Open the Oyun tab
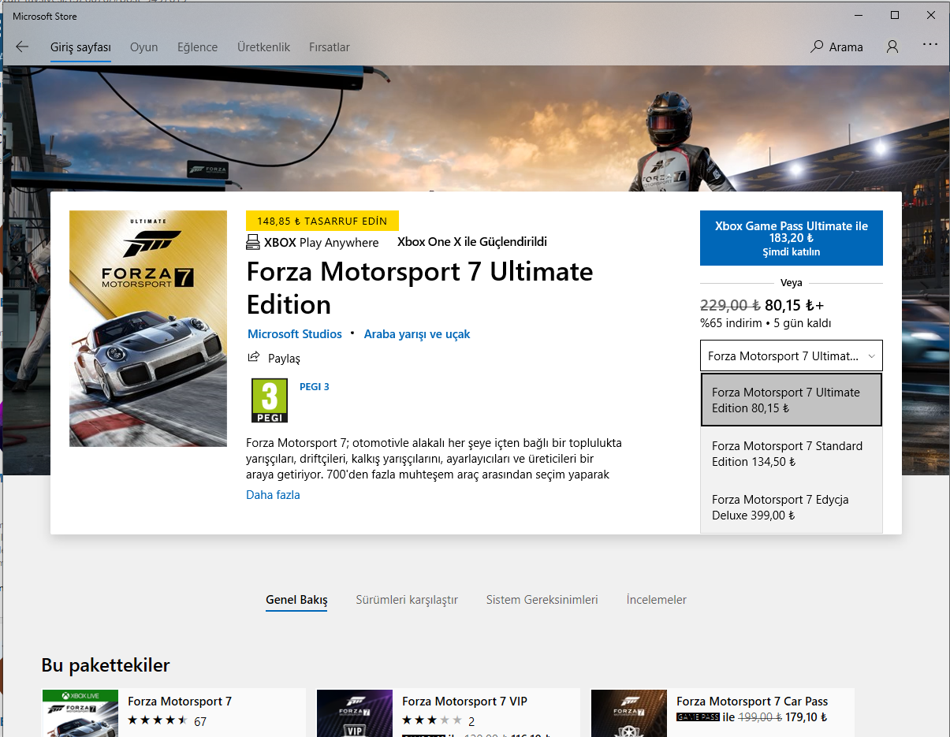This screenshot has width=950, height=737. [x=144, y=47]
